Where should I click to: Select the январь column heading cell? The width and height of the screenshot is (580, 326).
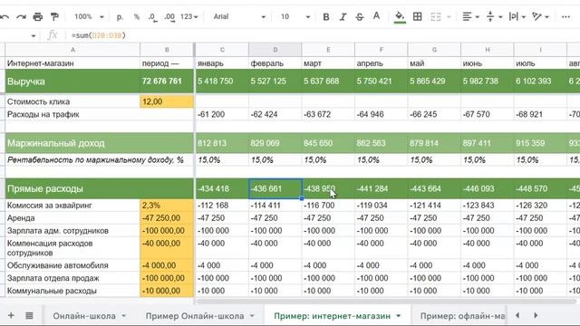pos(222,63)
